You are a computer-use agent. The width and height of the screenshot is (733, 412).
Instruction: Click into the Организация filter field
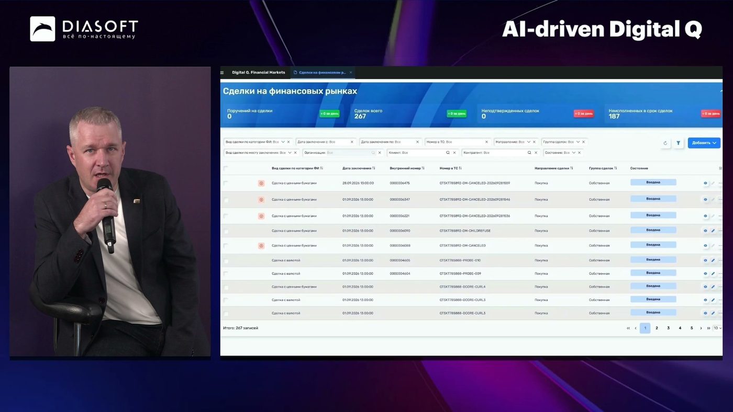[x=342, y=153]
